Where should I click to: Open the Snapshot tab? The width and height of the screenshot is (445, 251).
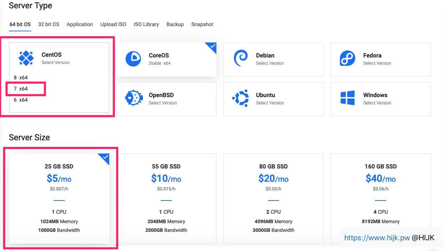(x=202, y=24)
